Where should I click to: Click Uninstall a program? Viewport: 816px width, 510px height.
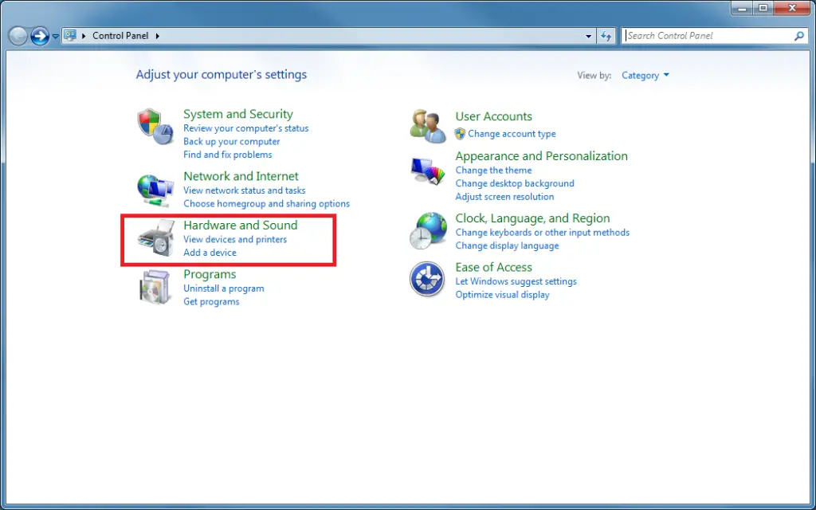224,288
